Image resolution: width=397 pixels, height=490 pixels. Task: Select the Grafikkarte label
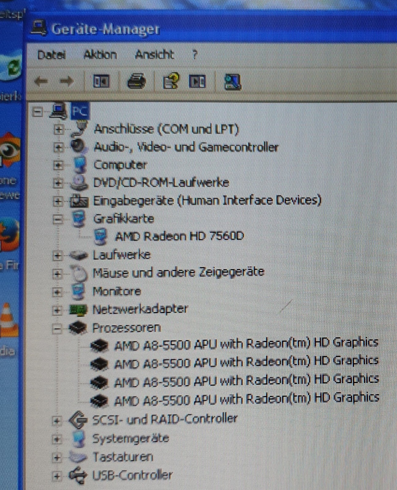pyautogui.click(x=123, y=219)
